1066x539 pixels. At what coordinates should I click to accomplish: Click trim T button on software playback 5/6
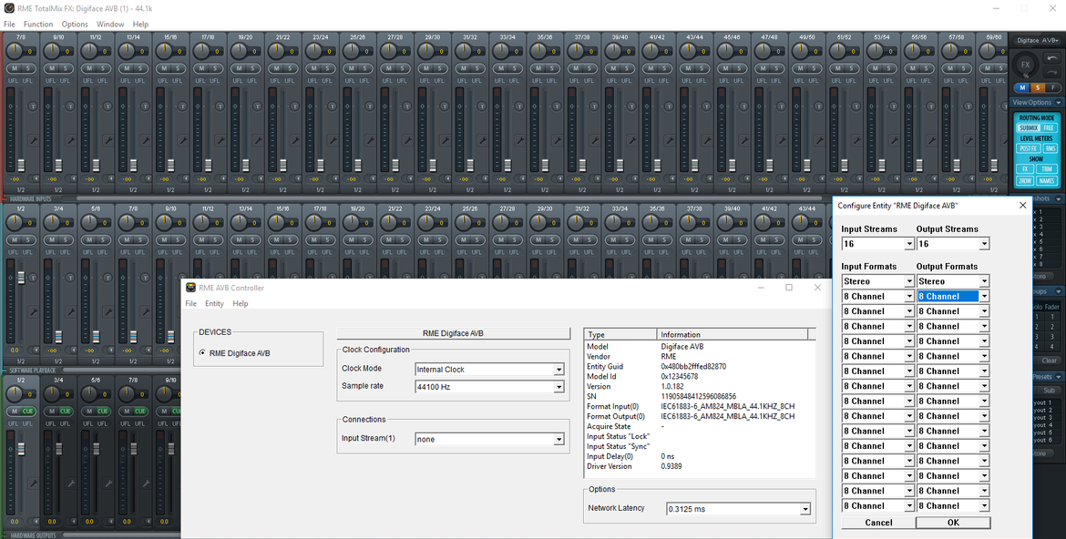[x=107, y=278]
